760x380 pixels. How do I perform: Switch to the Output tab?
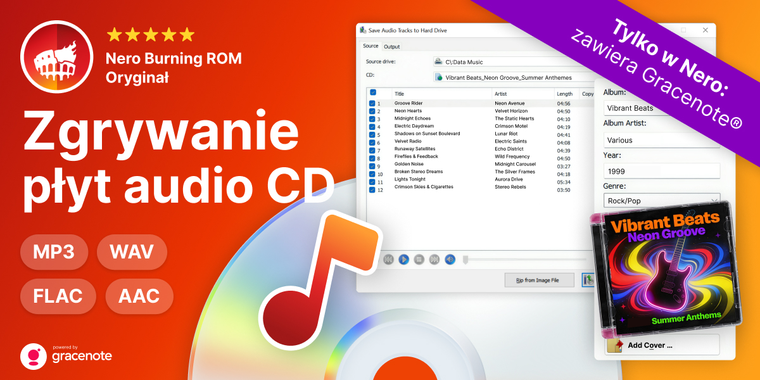[391, 47]
